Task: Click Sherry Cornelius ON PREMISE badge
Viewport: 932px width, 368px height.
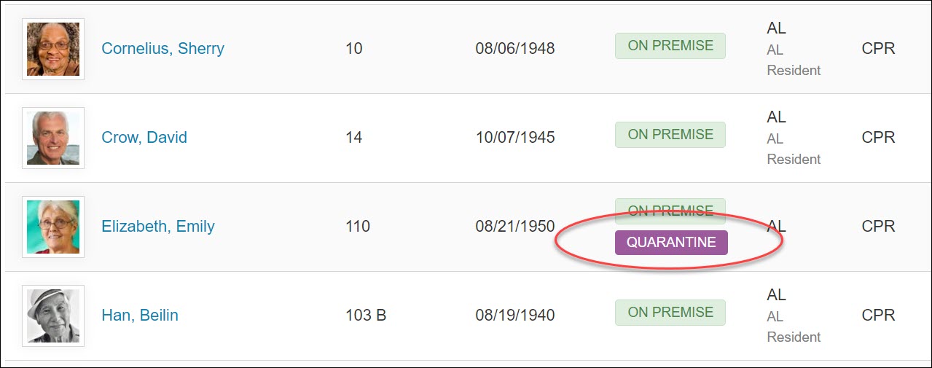Action: tap(670, 46)
